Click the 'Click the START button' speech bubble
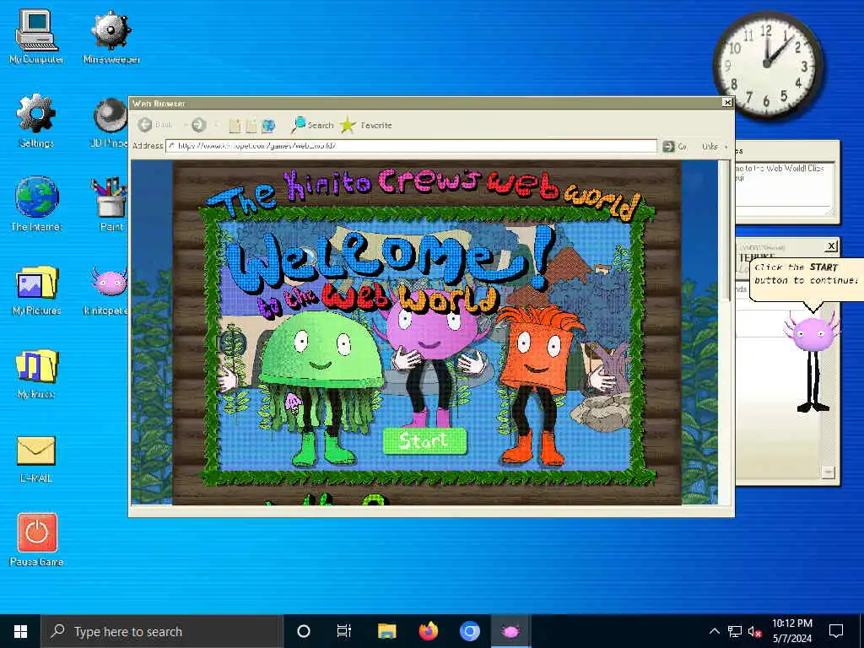This screenshot has height=648, width=864. point(807,280)
